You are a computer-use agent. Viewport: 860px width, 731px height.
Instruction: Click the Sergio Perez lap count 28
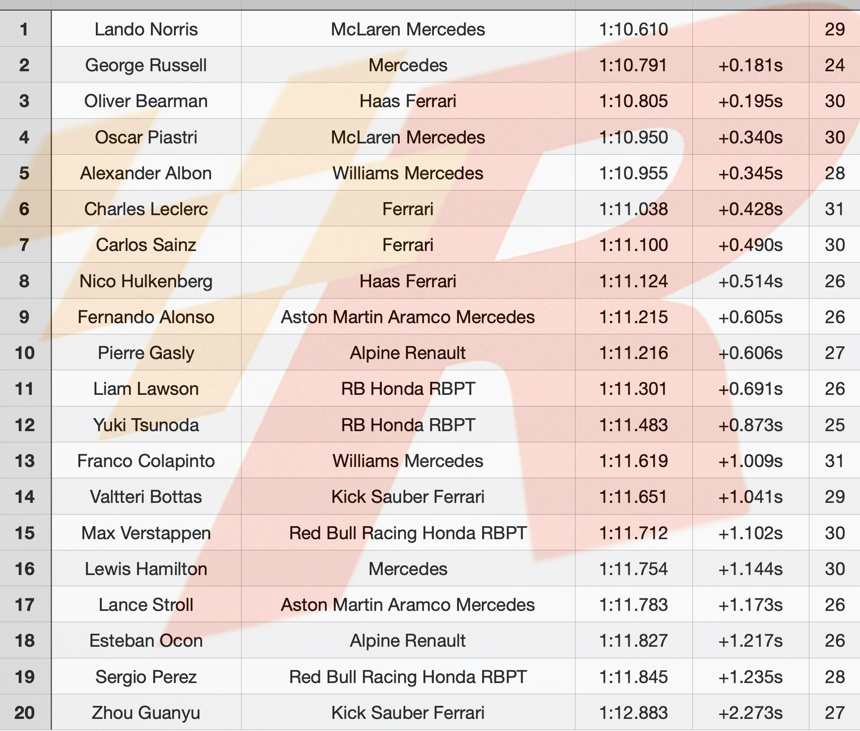[834, 677]
